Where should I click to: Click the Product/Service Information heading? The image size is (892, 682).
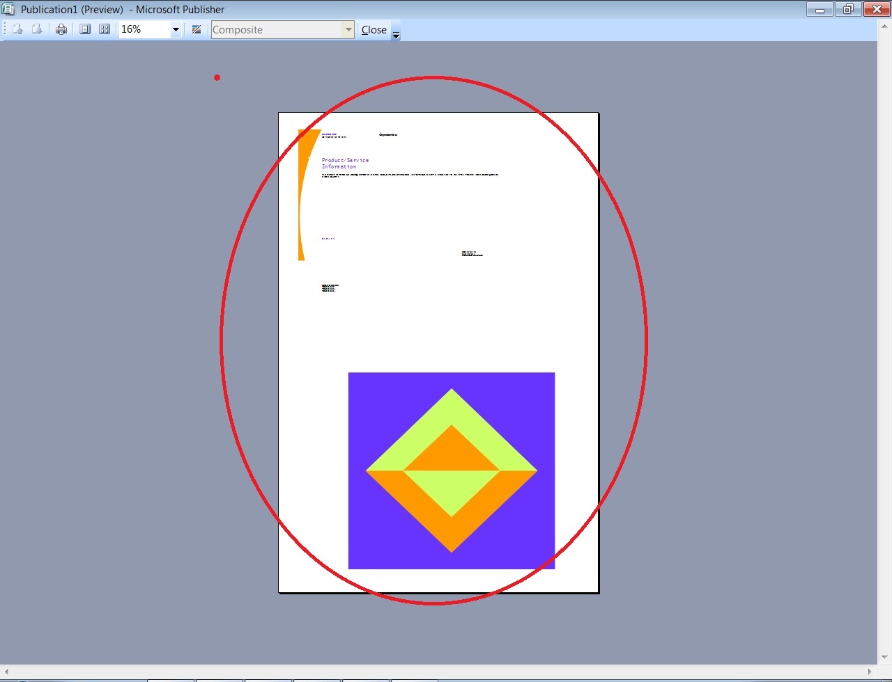(x=344, y=163)
